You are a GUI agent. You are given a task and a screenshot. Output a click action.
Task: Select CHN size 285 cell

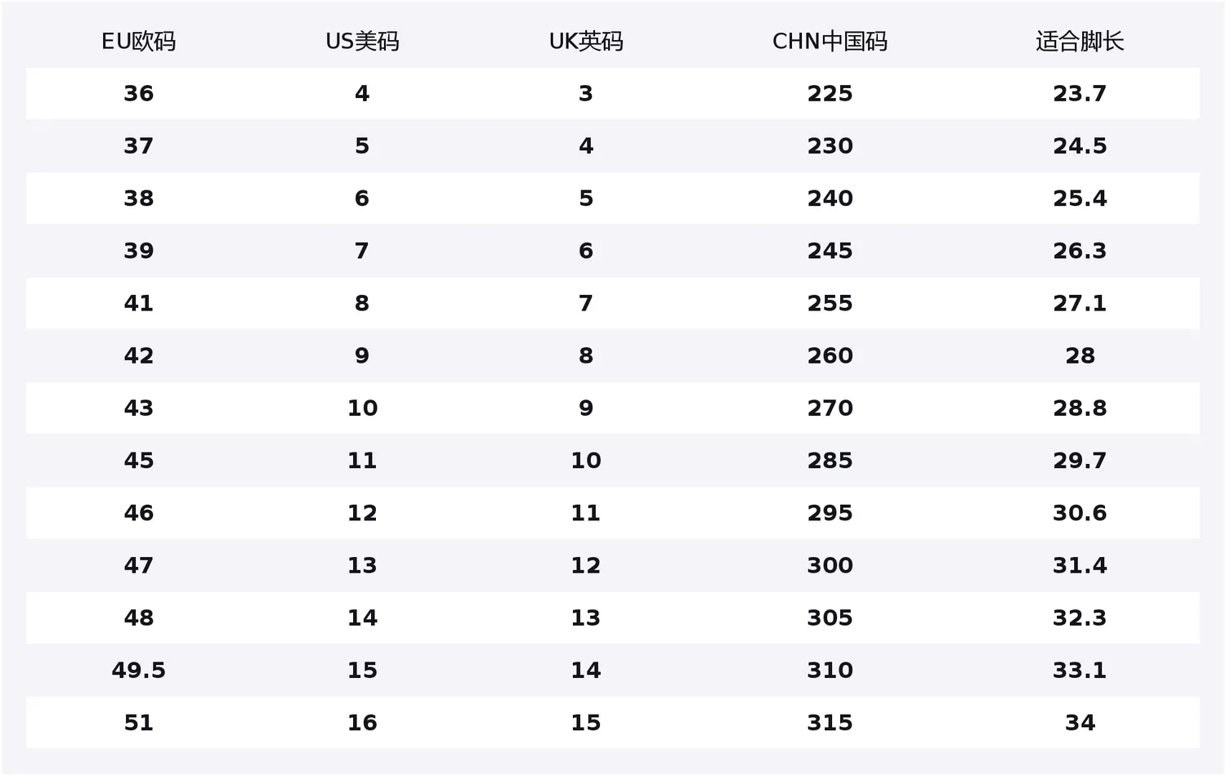coord(830,461)
